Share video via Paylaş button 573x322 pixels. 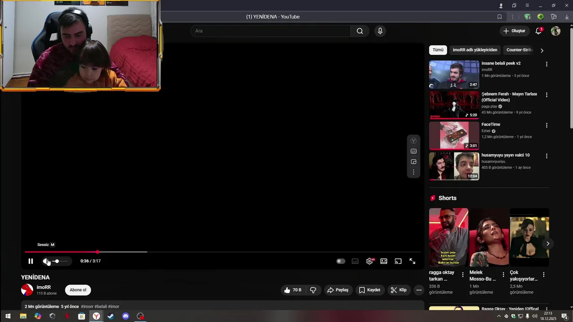338,290
